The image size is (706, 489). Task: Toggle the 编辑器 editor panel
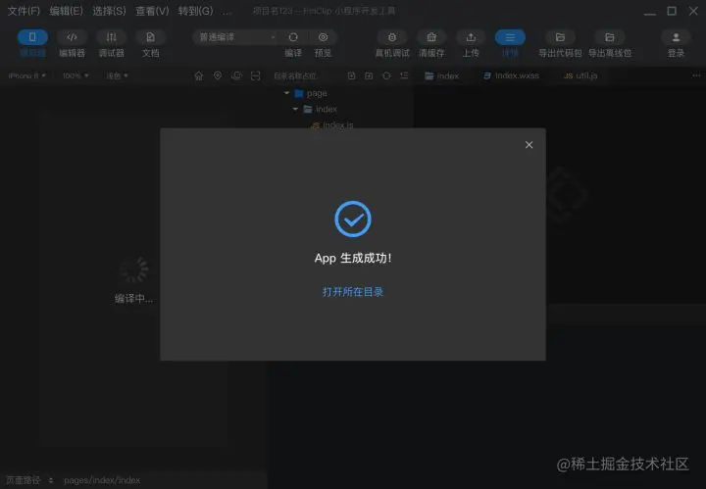(72, 37)
